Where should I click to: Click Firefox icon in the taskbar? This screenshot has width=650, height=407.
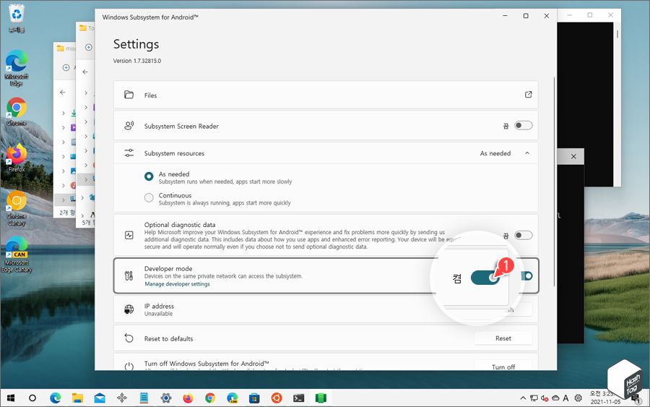pos(188,398)
